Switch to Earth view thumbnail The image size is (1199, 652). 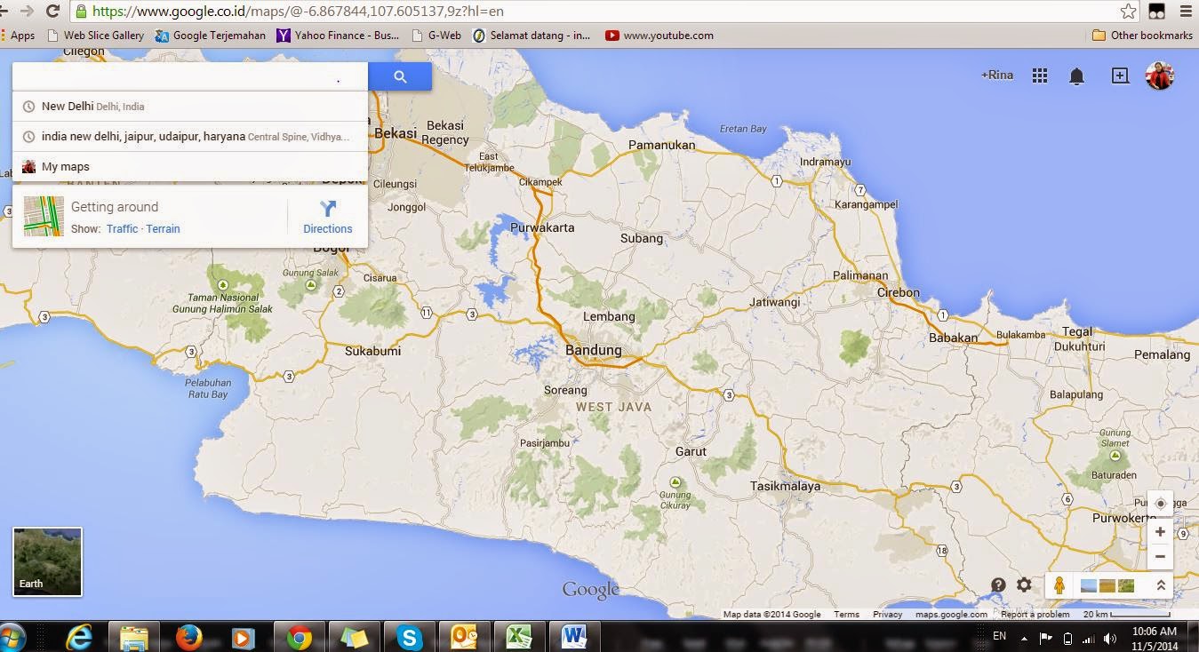point(46,561)
